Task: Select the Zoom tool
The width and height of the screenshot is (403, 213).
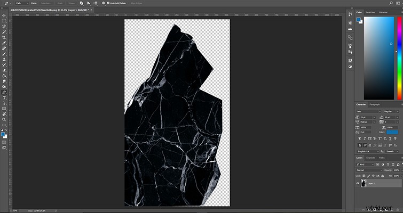Action: pyautogui.click(x=4, y=119)
